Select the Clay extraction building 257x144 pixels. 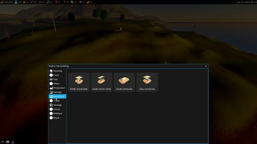(147, 82)
